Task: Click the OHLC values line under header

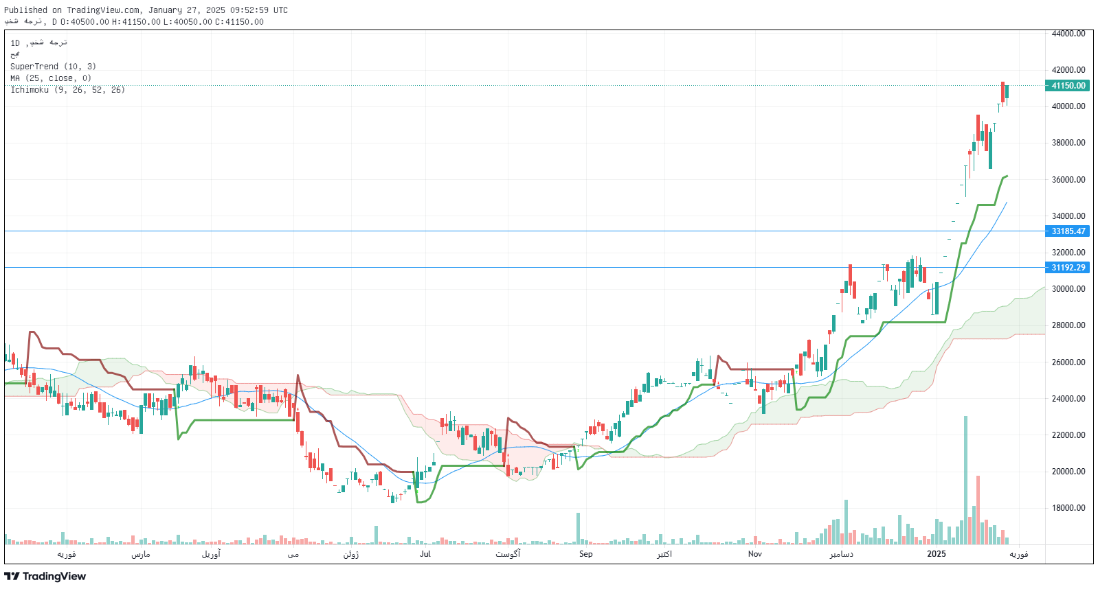Action: (134, 22)
